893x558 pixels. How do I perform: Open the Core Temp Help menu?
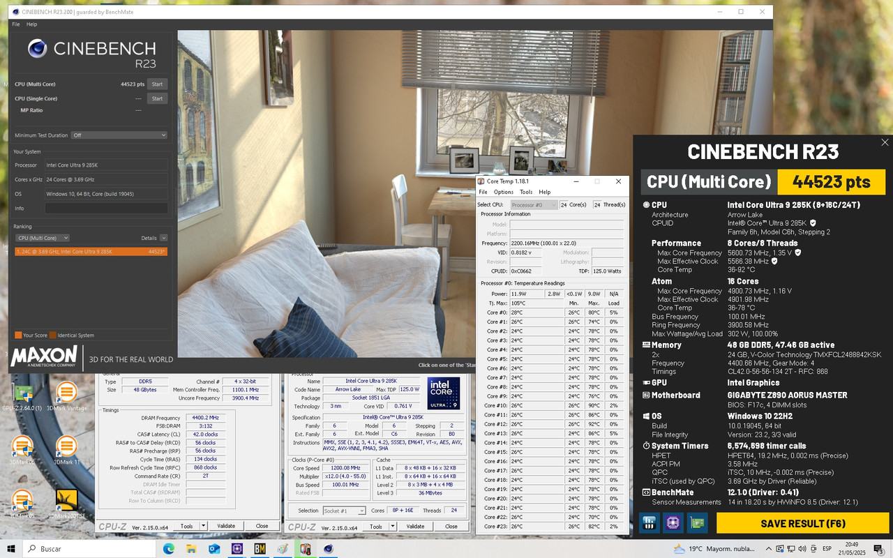coord(544,192)
